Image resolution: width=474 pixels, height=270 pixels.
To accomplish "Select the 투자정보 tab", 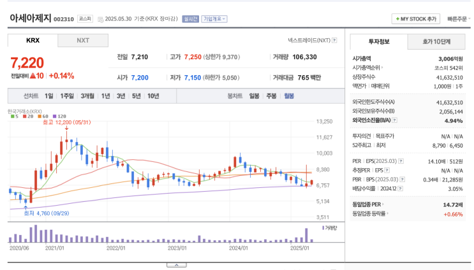I will click(x=379, y=41).
